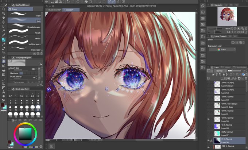Open the file folder icon in command bar
Viewport: 248px width, 150px height.
56,2
